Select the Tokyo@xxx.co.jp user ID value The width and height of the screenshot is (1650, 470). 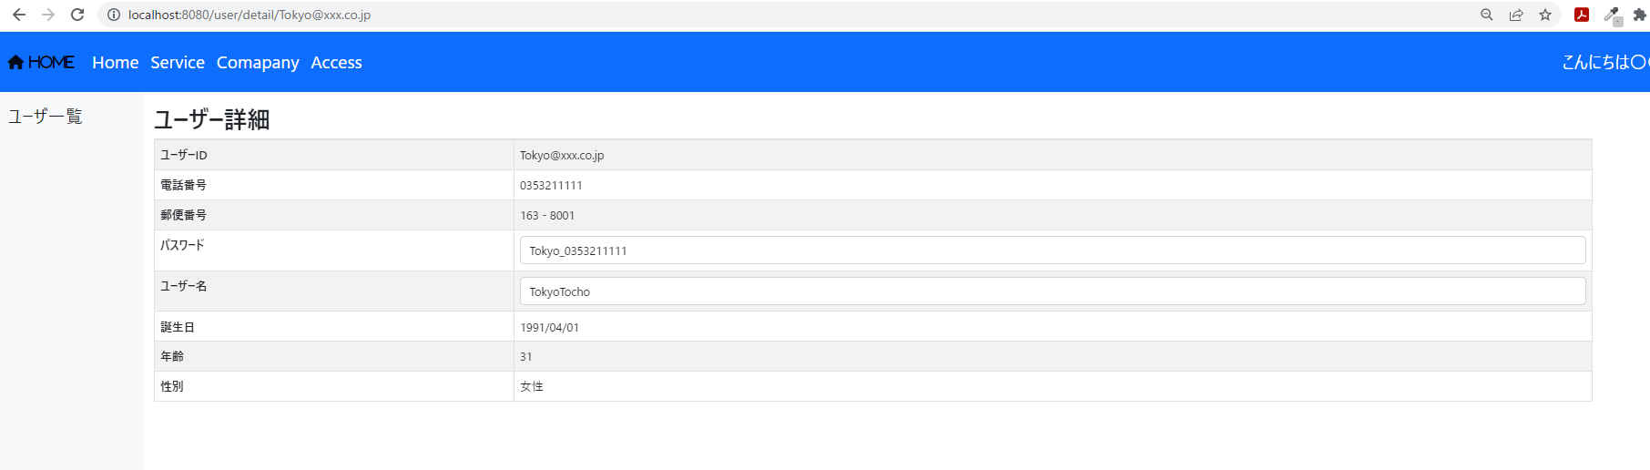[562, 156]
